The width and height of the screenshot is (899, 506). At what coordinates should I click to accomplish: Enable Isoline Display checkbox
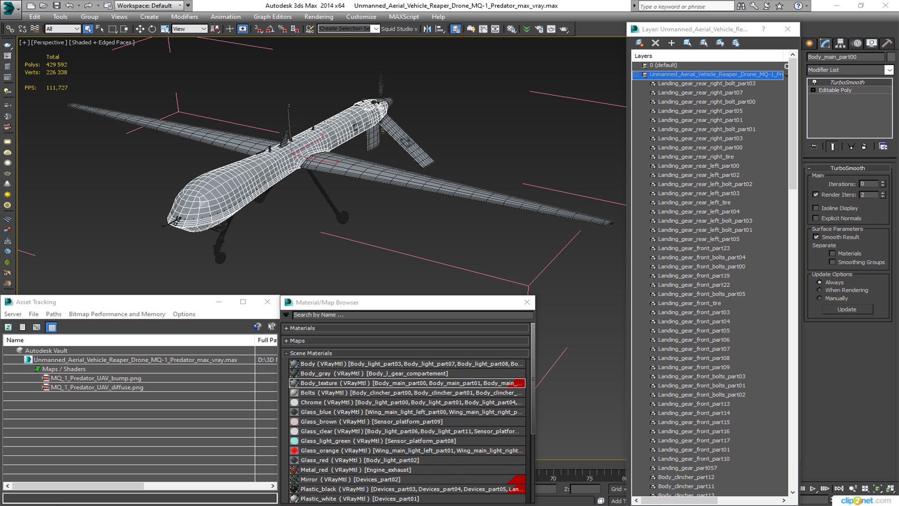coord(816,208)
